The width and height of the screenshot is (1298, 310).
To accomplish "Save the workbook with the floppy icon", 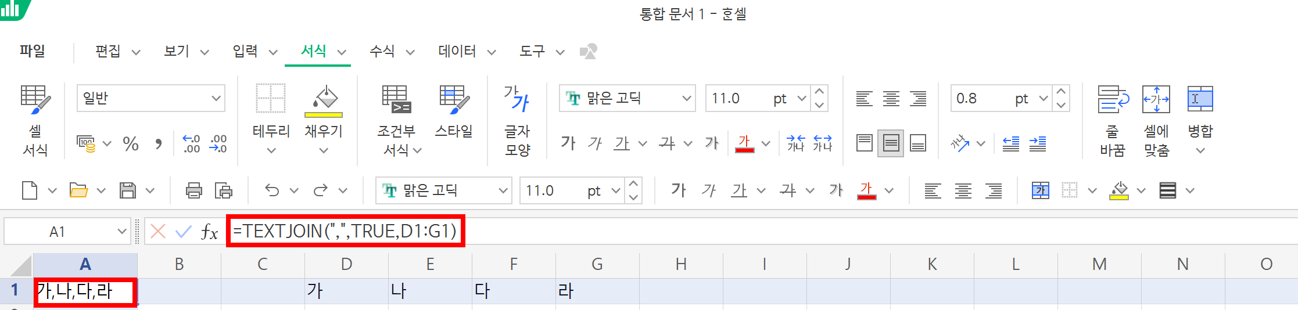I will click(127, 190).
